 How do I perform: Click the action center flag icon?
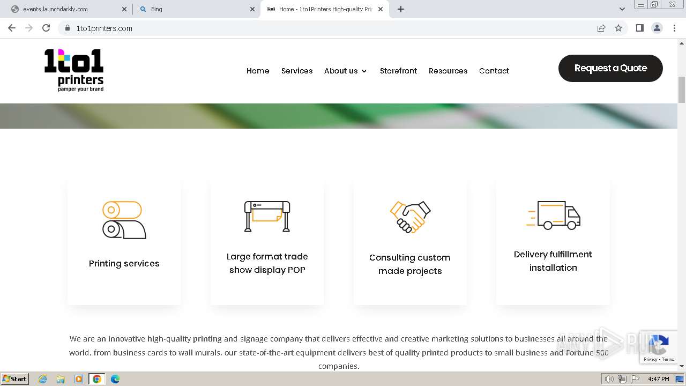click(x=635, y=379)
